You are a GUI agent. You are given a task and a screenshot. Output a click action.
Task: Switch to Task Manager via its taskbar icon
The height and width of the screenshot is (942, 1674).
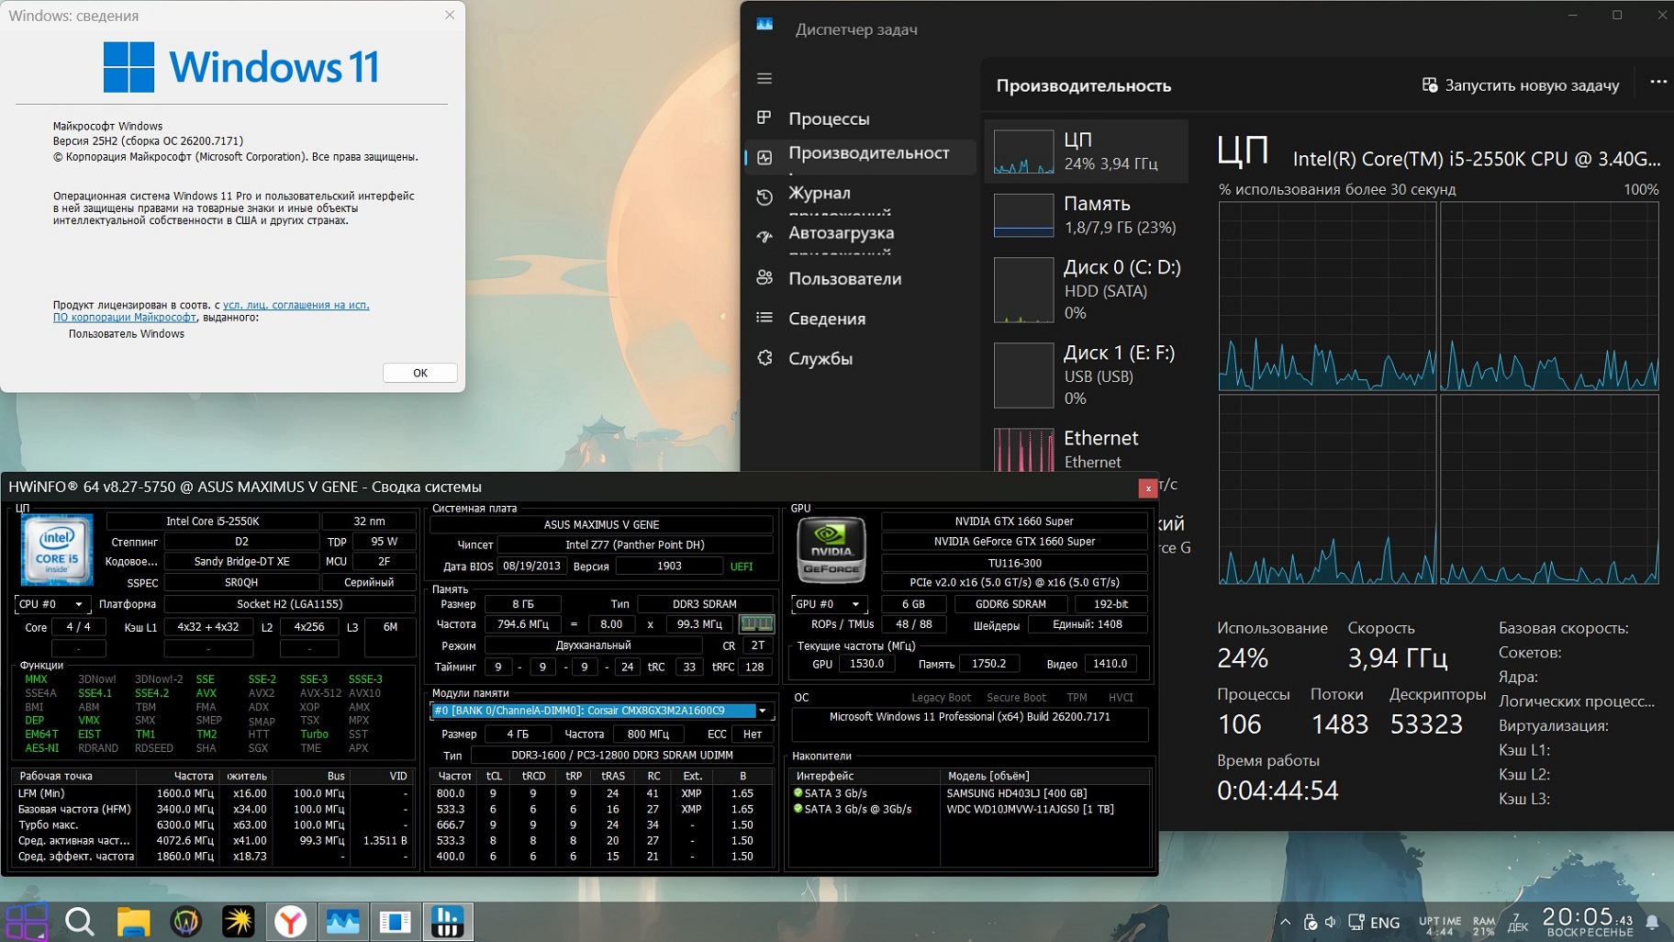[342, 921]
